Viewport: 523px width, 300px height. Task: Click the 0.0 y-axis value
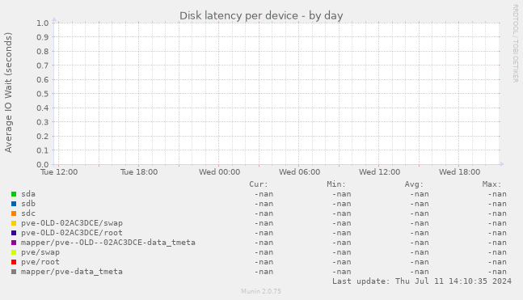click(x=43, y=164)
